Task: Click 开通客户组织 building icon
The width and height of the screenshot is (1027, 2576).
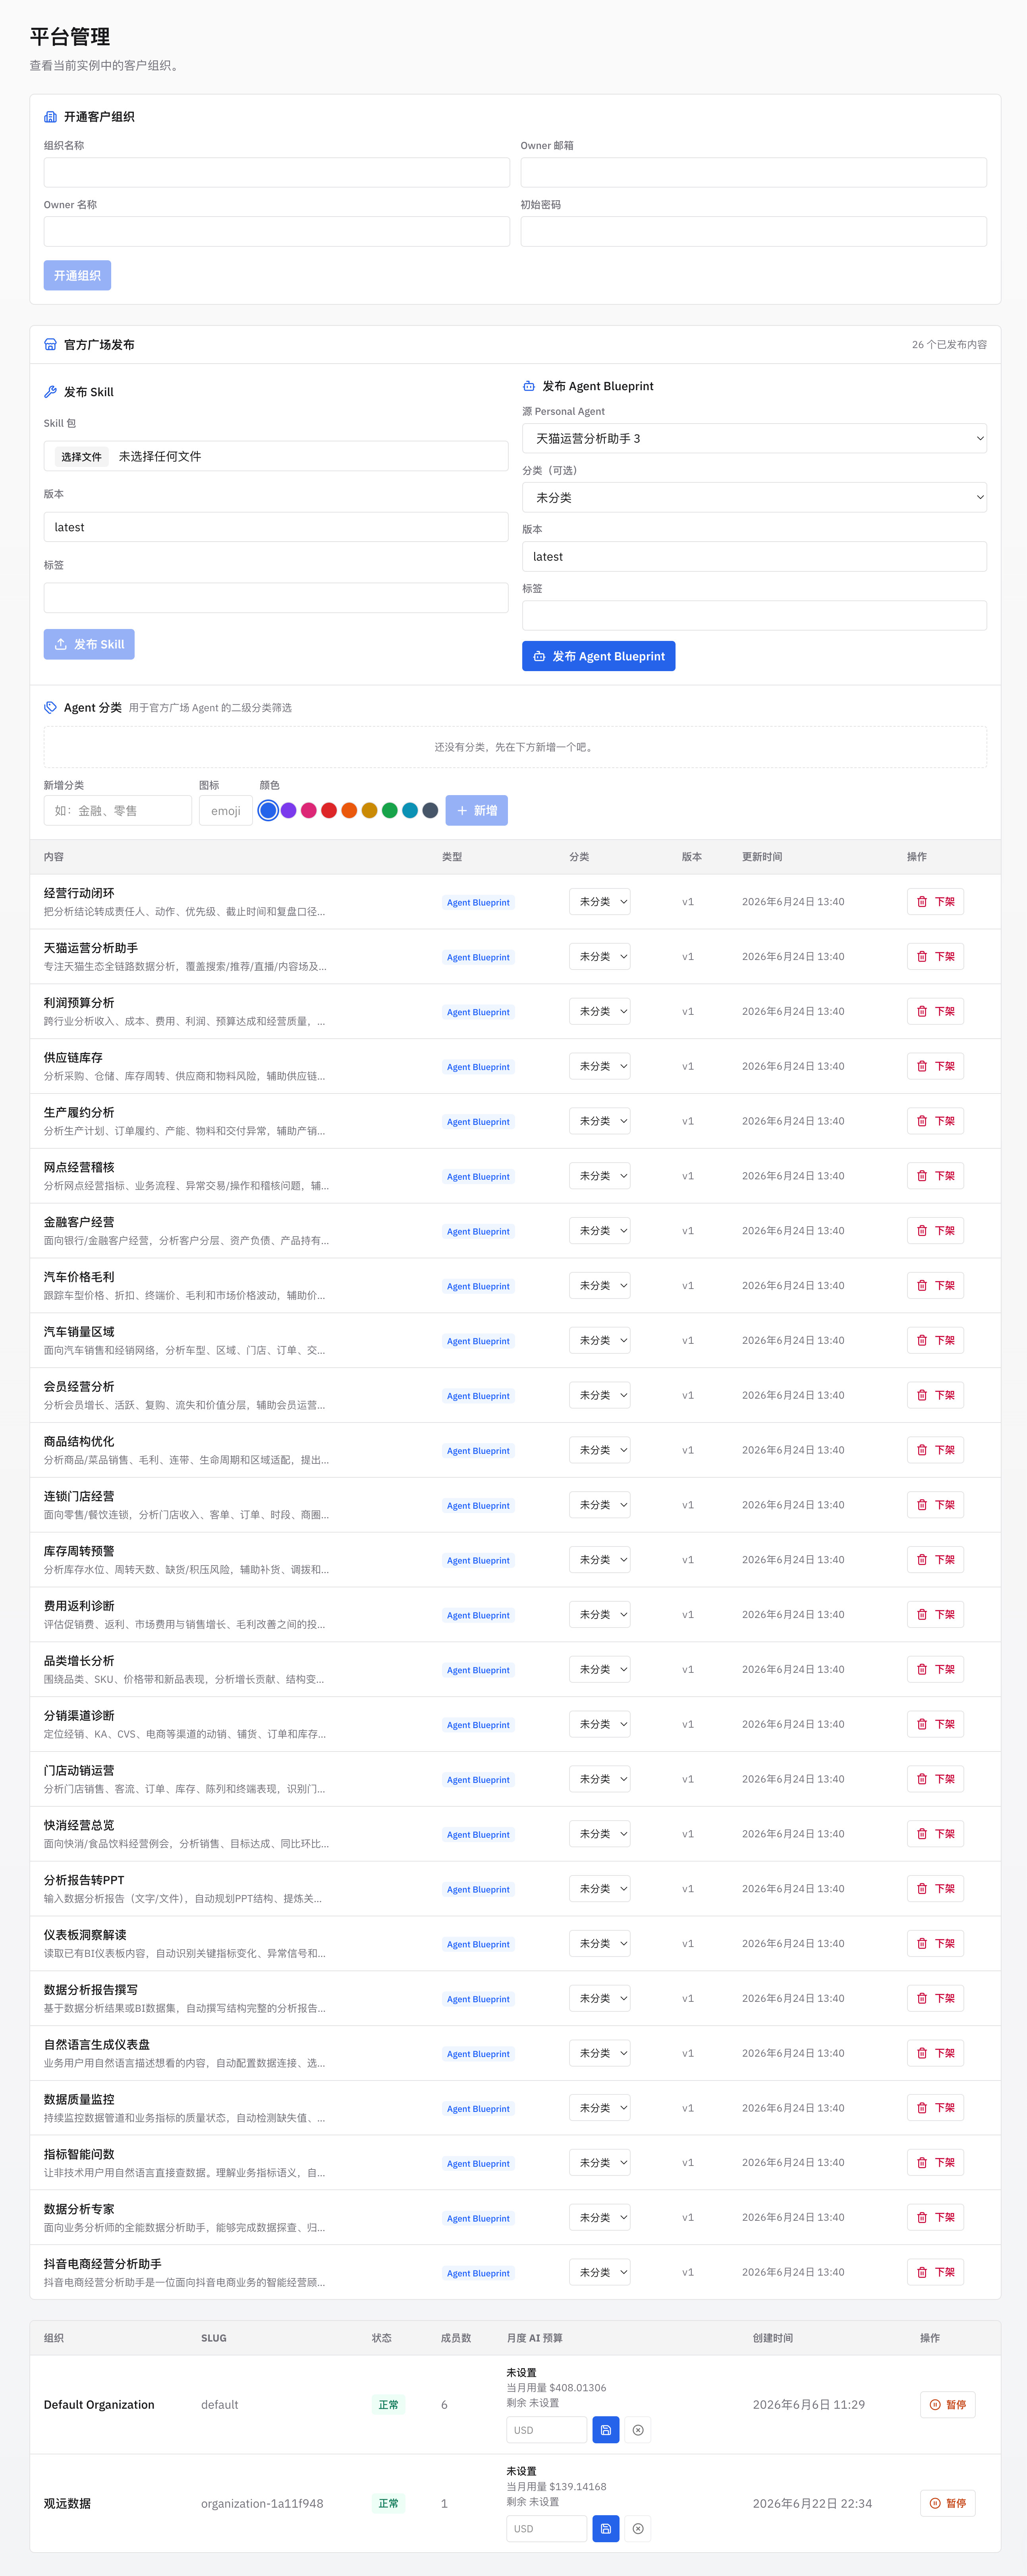Action: click(51, 117)
